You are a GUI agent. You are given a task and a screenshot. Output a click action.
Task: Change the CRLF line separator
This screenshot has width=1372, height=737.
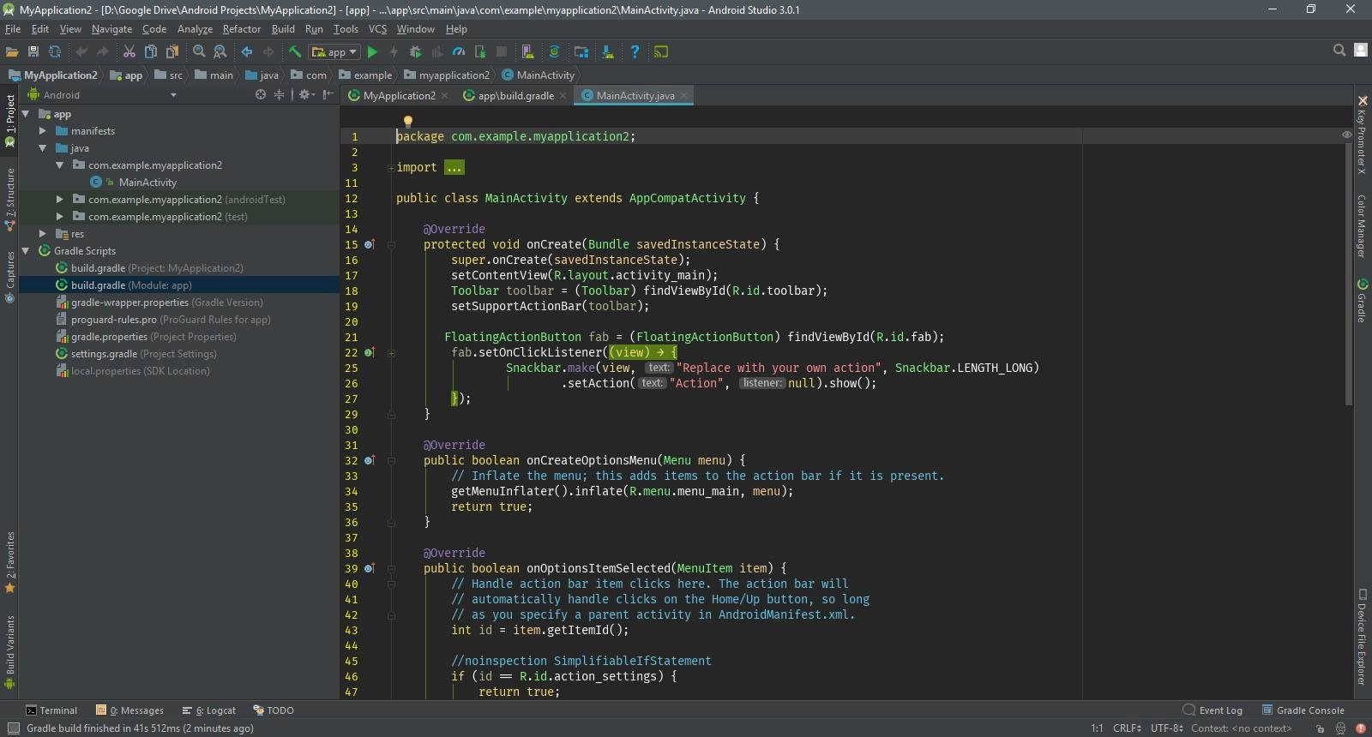(x=1127, y=728)
